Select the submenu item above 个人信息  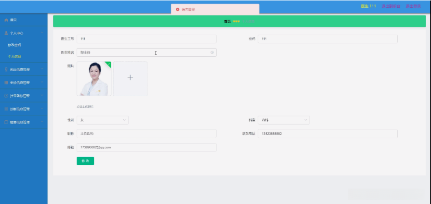point(14,45)
